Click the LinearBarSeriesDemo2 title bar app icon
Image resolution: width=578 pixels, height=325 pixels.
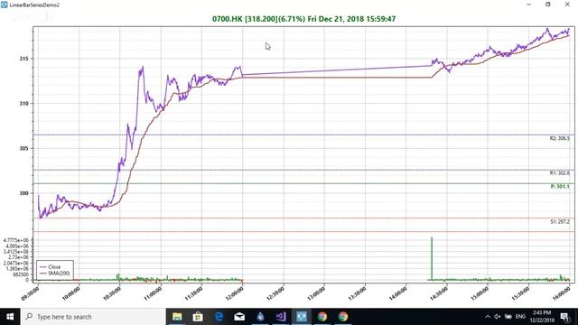(x=4, y=5)
